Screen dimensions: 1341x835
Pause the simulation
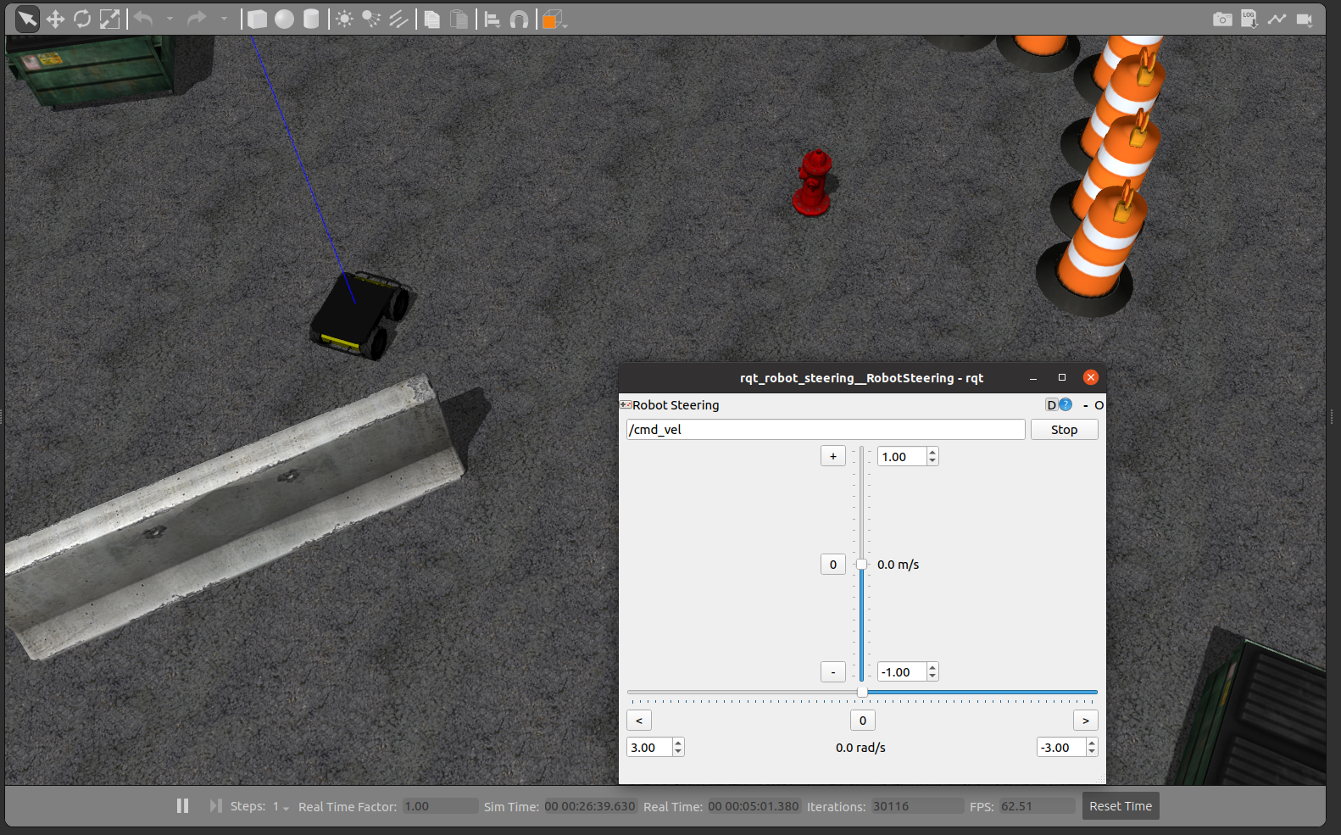coord(182,806)
